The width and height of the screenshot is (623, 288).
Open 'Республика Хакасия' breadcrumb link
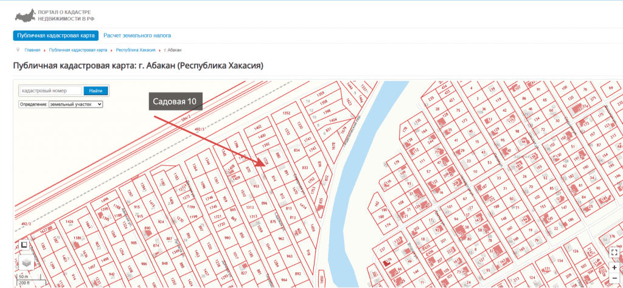136,50
